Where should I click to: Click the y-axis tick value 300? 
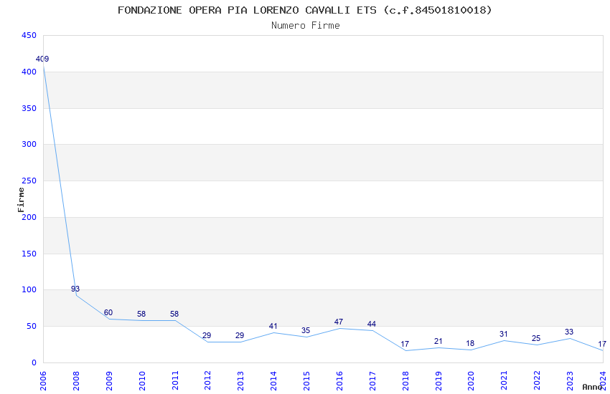pos(29,144)
